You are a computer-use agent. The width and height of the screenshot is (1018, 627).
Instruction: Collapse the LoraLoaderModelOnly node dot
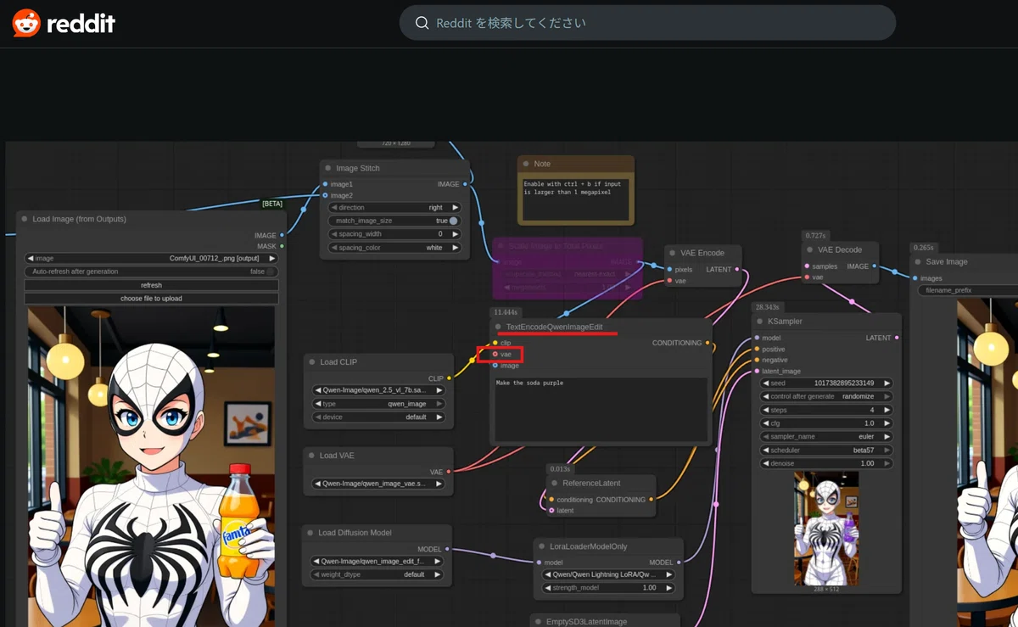coord(540,546)
